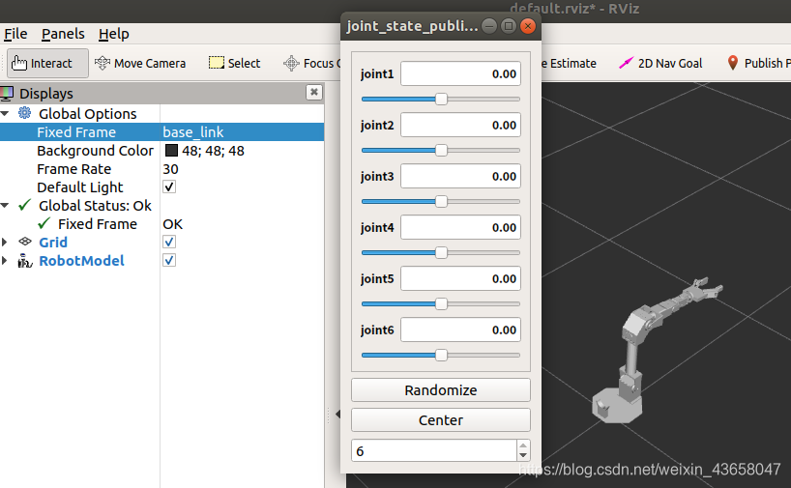This screenshot has width=791, height=488.
Task: Toggle the RobotModel display checkbox
Action: click(169, 260)
